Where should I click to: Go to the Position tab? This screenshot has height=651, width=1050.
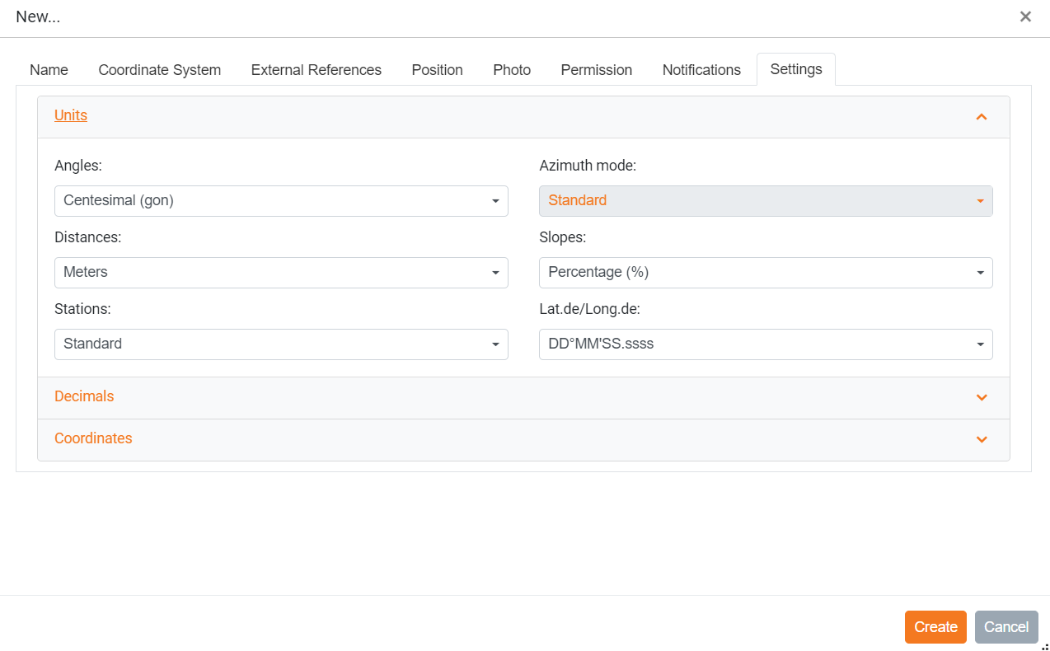pos(437,70)
